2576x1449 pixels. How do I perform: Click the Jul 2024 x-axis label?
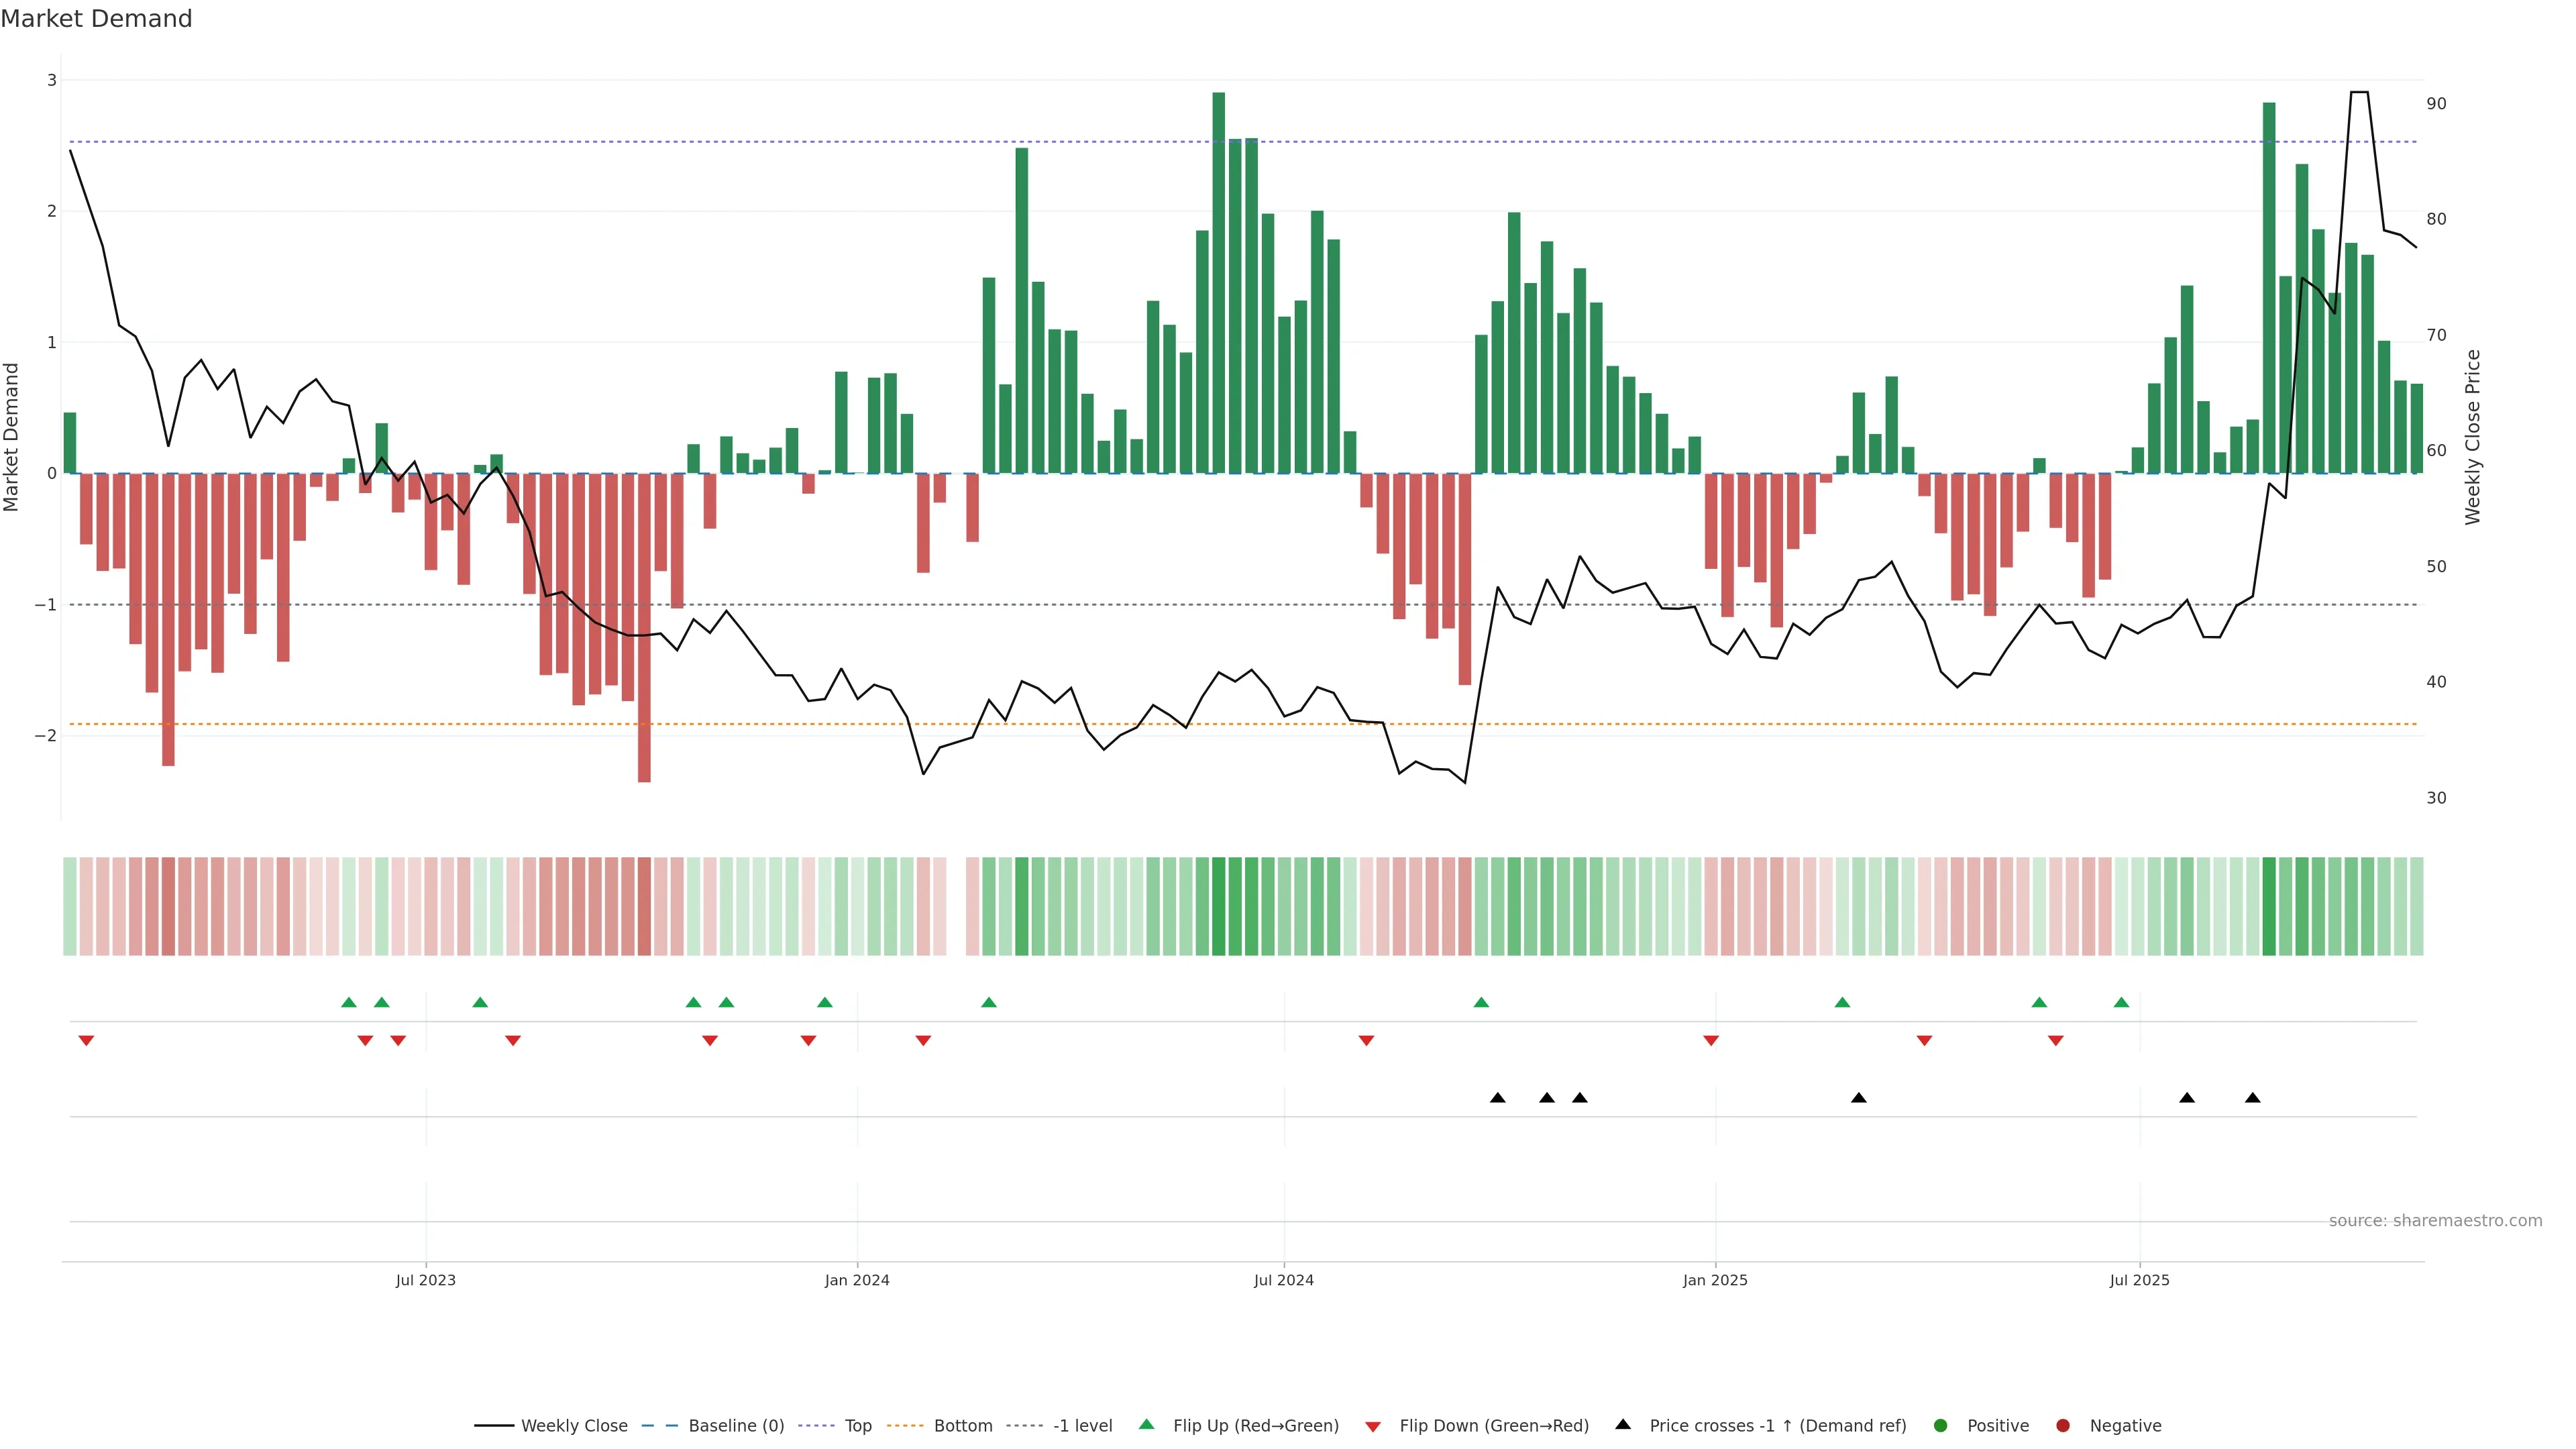click(1284, 1280)
